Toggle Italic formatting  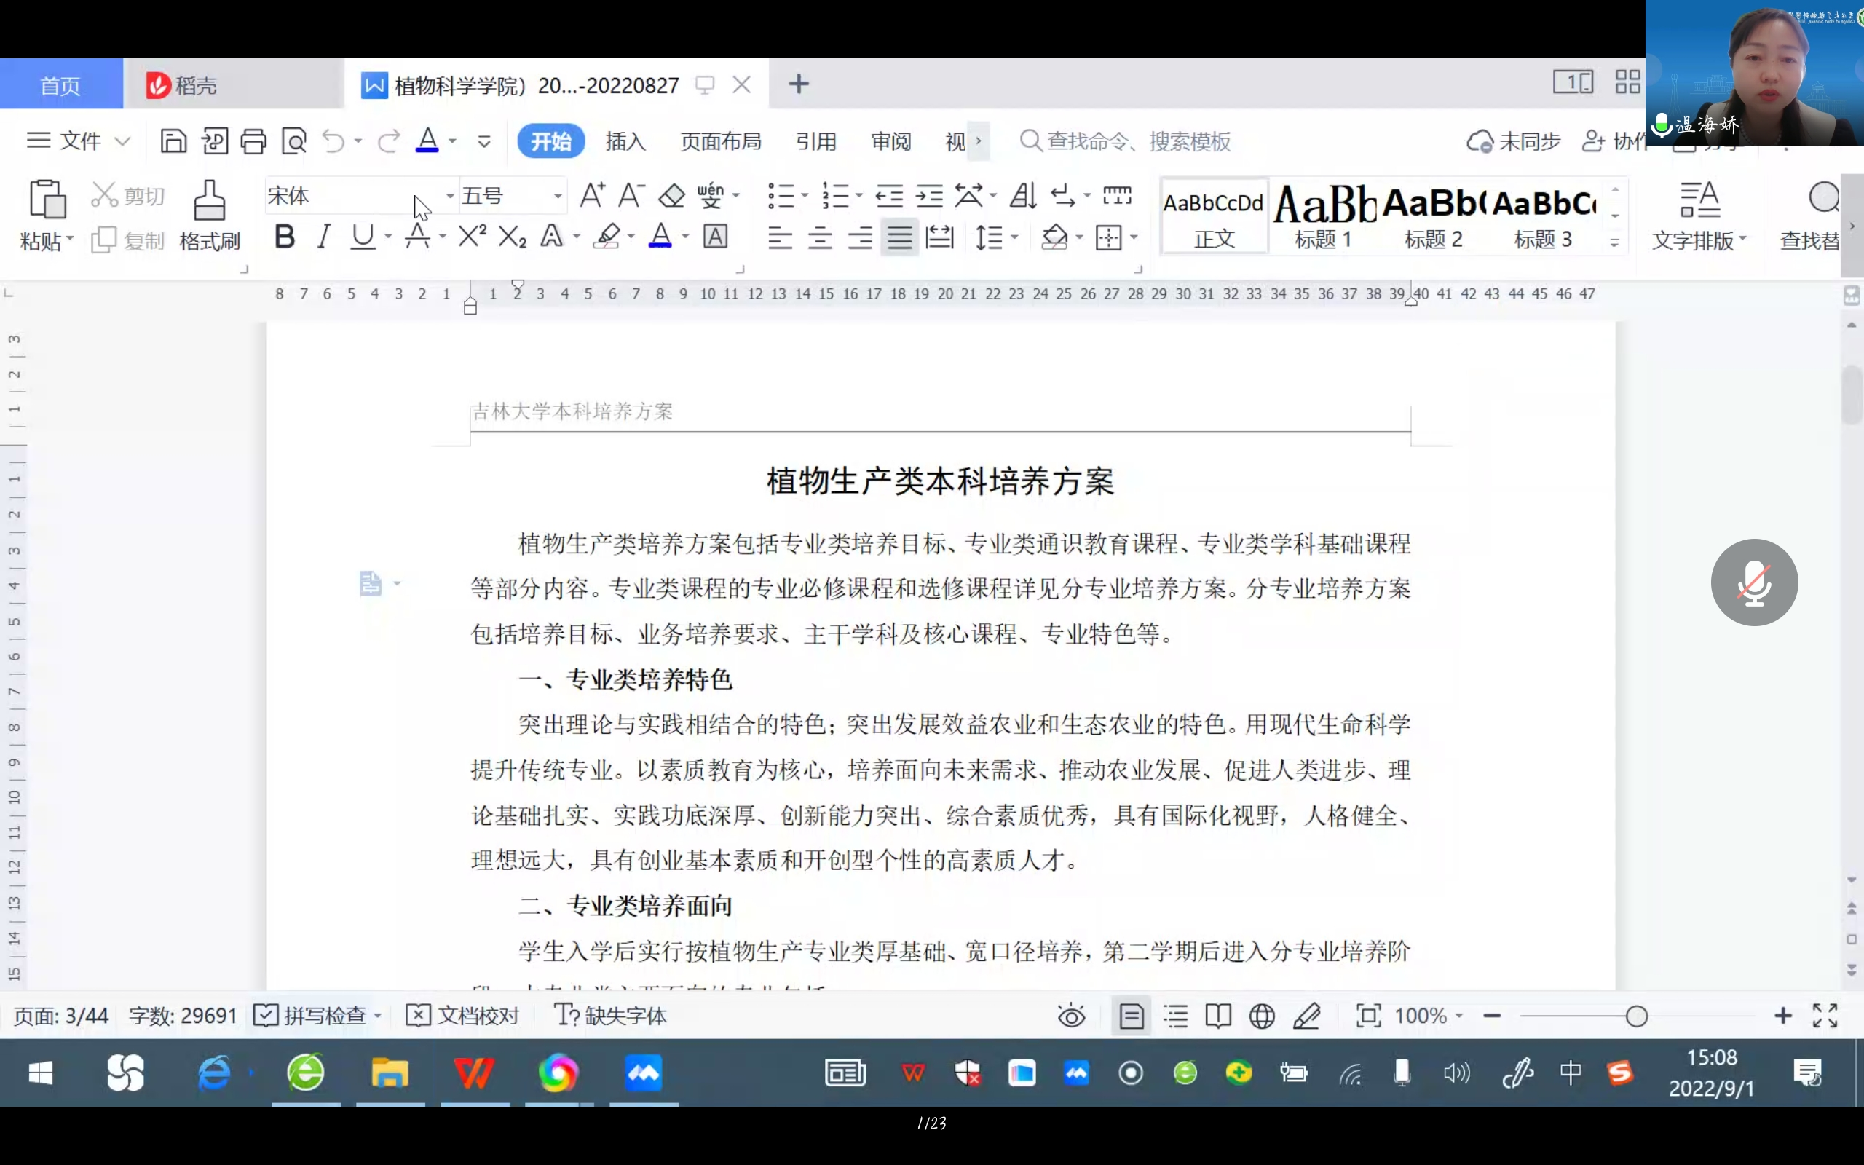[x=323, y=237]
